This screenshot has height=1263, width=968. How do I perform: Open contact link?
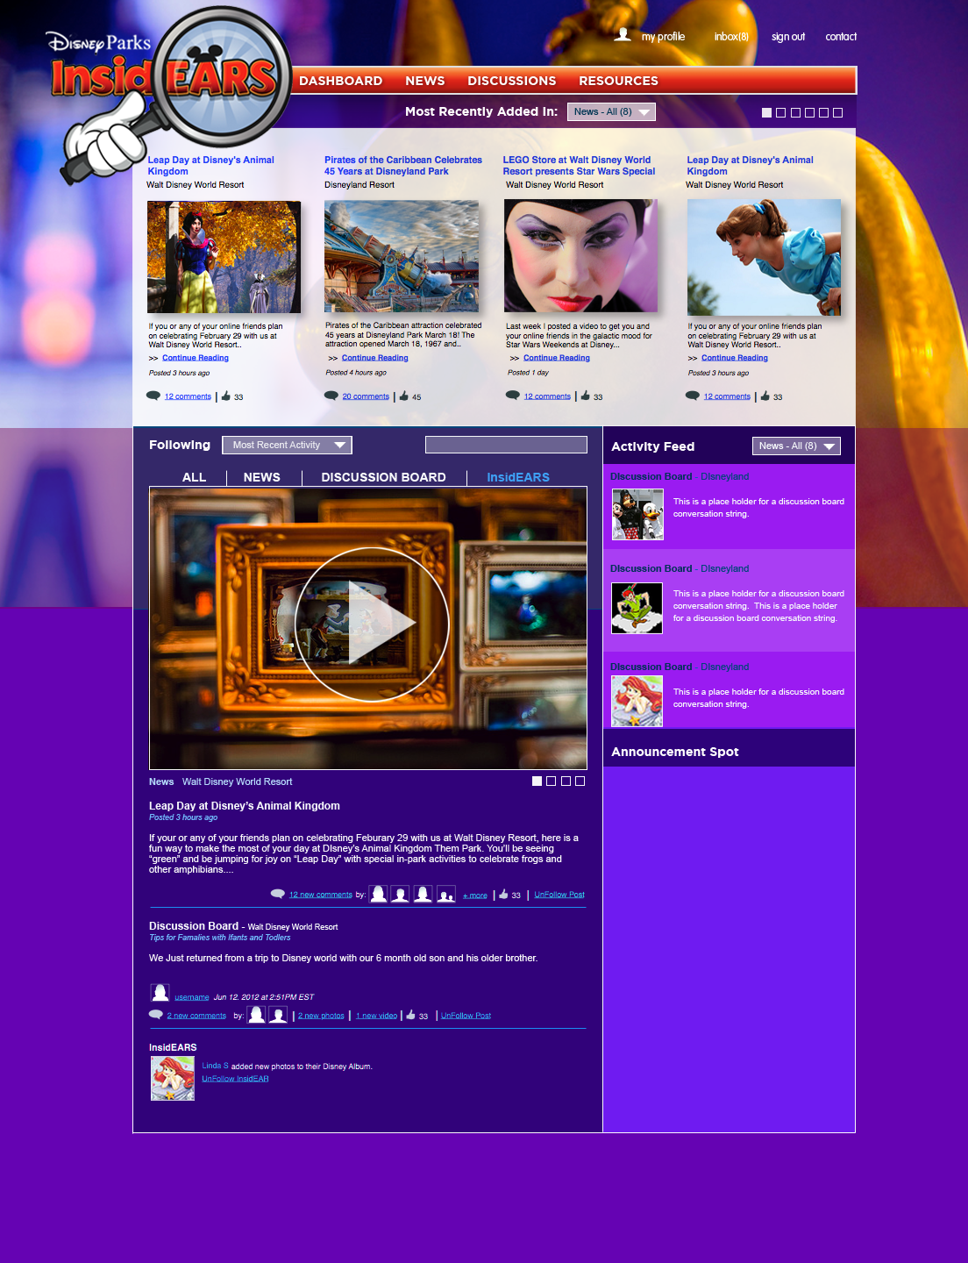(841, 37)
